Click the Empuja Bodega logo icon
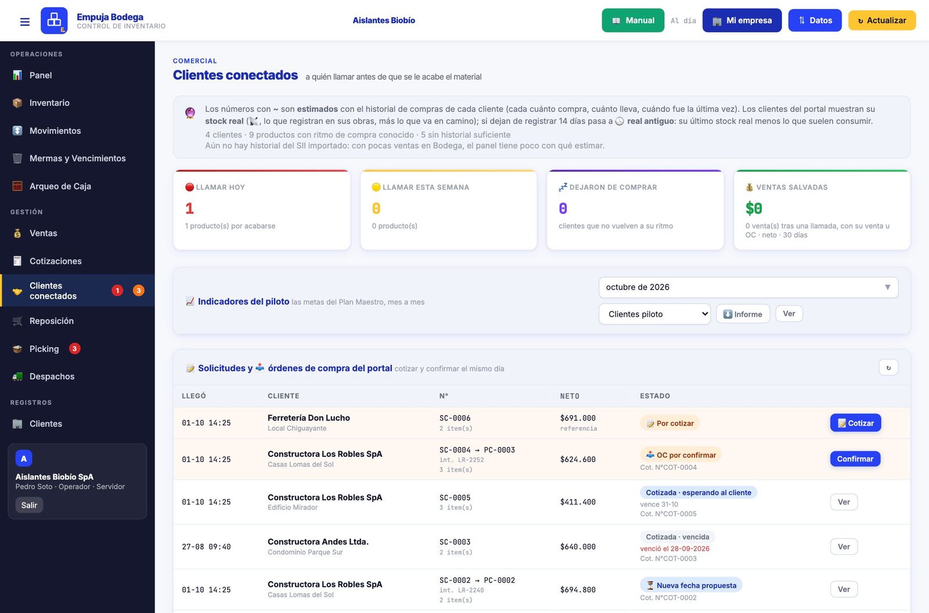Screen dimensions: 929x613 (54, 20)
